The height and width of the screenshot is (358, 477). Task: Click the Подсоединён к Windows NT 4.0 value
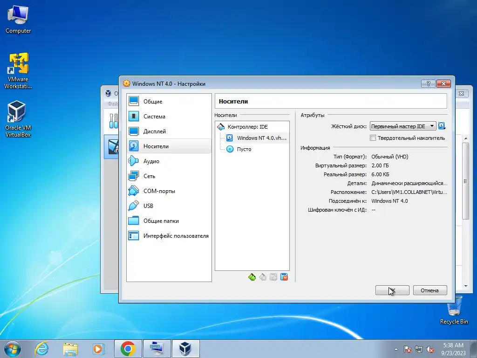[x=389, y=201]
